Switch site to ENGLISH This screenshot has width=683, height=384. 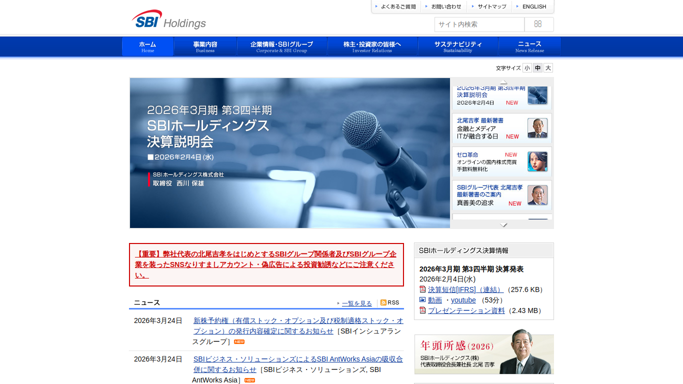click(x=531, y=6)
